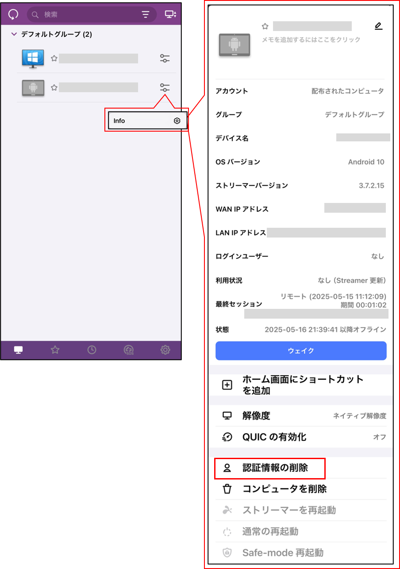This screenshot has height=569, width=400.
Task: Open ネイティブ解像度 resolution setting
Action: click(x=360, y=416)
